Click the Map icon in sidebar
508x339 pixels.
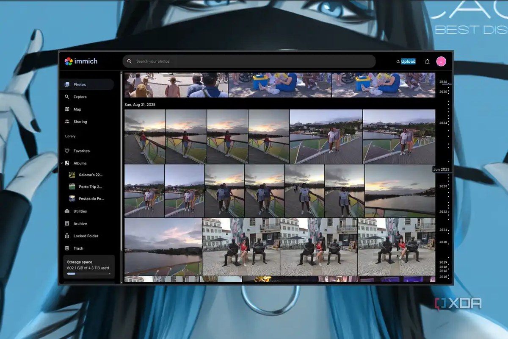[x=67, y=109]
